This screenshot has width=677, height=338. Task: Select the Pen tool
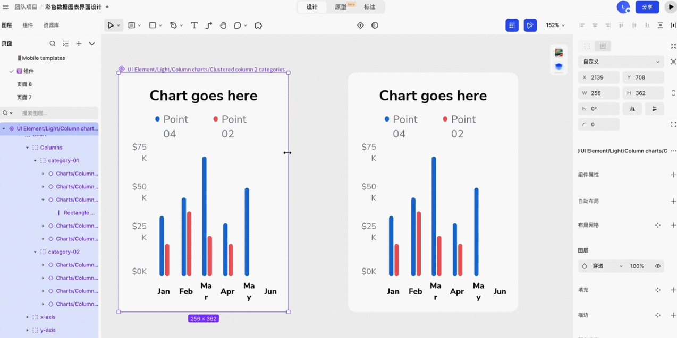tap(173, 25)
